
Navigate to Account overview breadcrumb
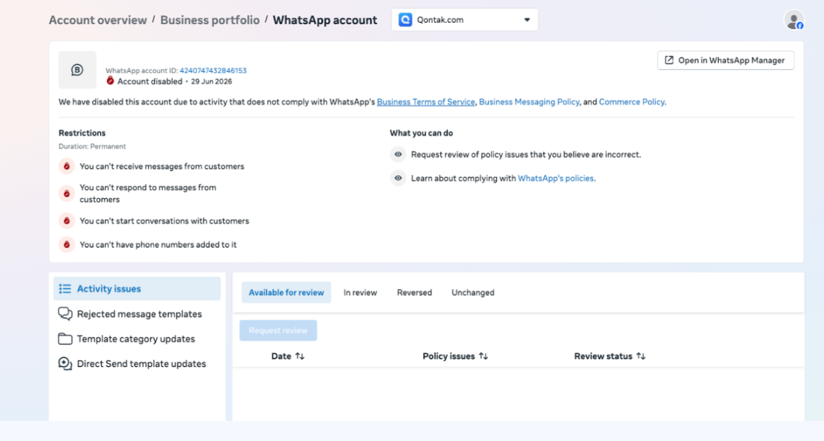97,20
